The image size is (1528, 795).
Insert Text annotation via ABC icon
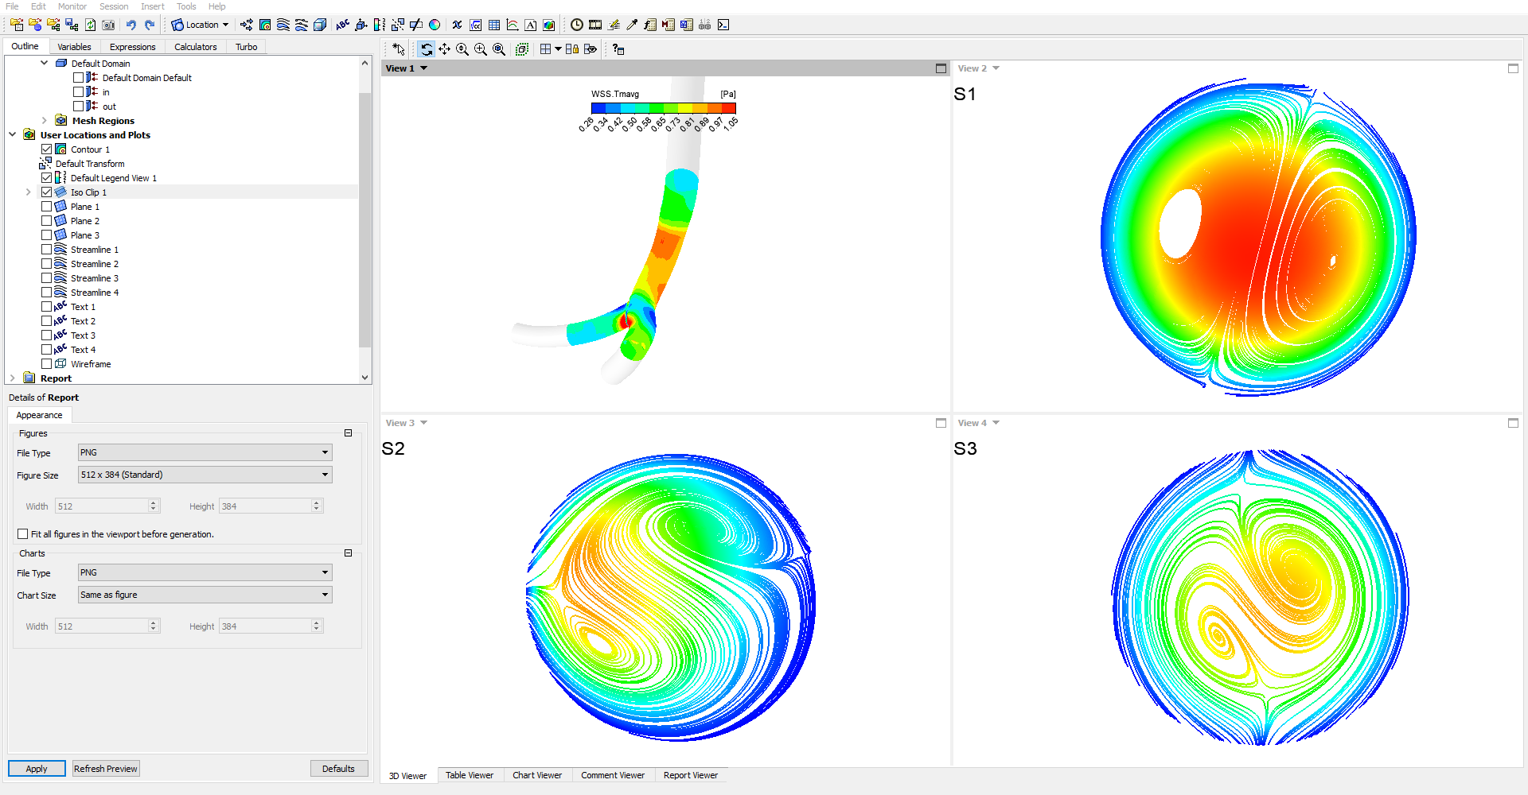pyautogui.click(x=343, y=25)
